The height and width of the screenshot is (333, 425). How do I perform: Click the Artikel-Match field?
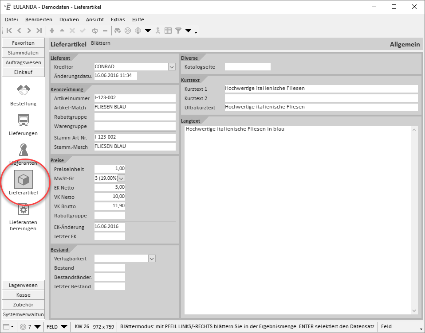135,107
